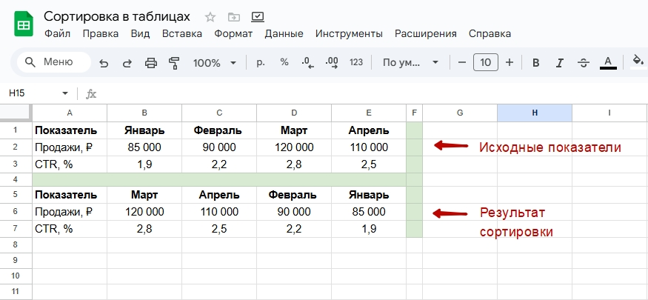
Task: Select cell with 120 000 in row 2
Action: click(294, 147)
